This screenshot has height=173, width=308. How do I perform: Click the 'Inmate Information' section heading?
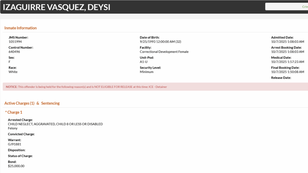(20, 28)
